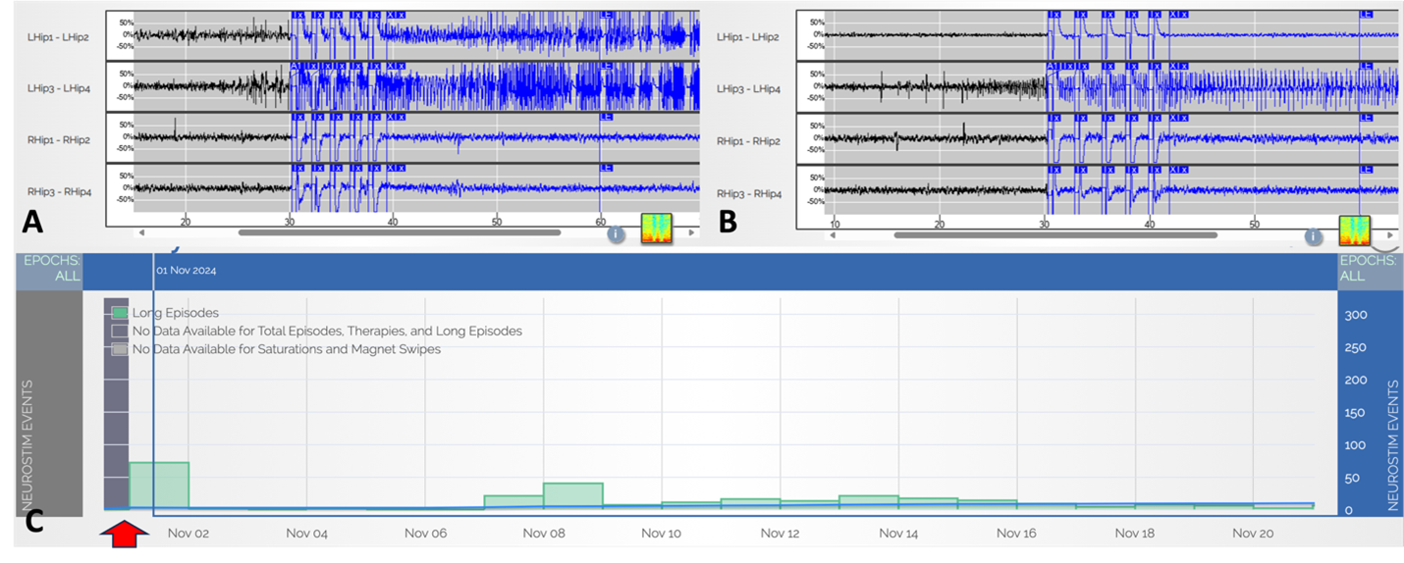Toggle the Long Episodes legend box

click(x=119, y=313)
